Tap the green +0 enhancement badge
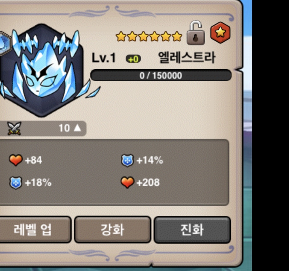This screenshot has height=271, width=289. click(133, 59)
